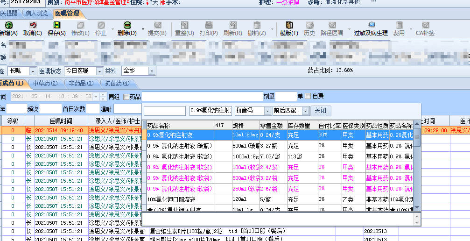Click the 剂量 dosage input field
This screenshot has height=241, width=470.
pos(286,97)
